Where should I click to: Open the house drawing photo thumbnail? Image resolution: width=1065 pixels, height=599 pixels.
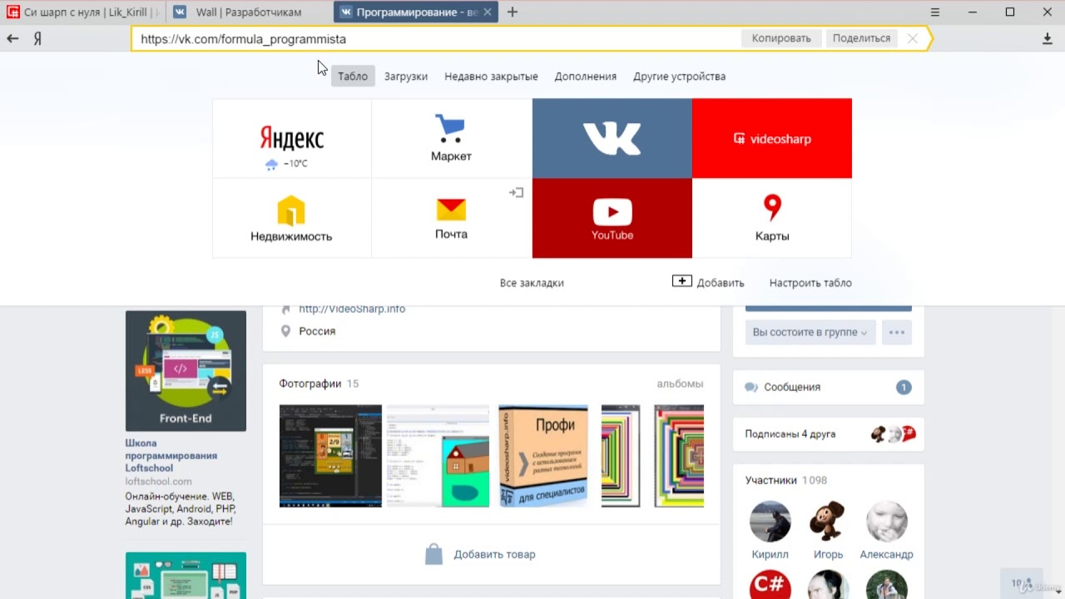coord(438,456)
